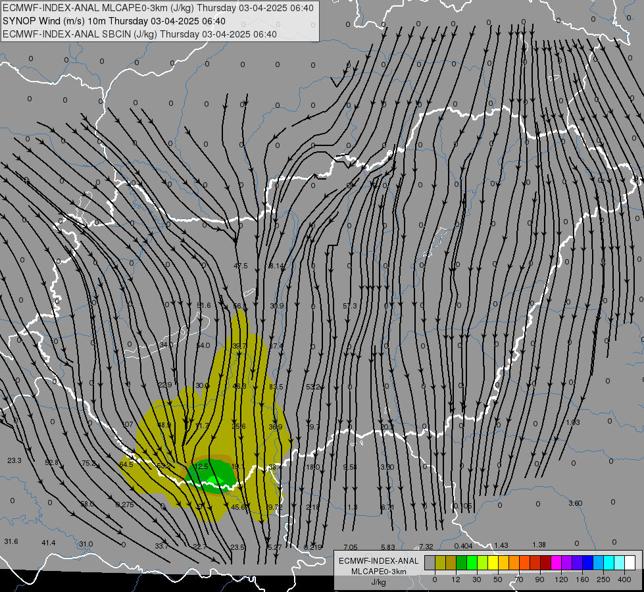Click the map value 52.8
The image size is (644, 592).
pyautogui.click(x=52, y=462)
